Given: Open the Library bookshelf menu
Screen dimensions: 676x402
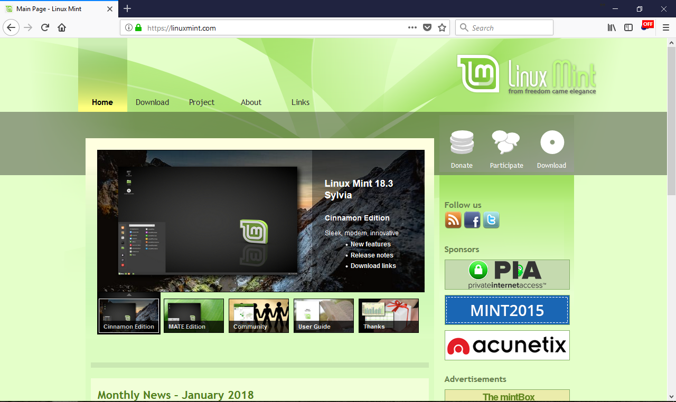Looking at the screenshot, I should [612, 28].
